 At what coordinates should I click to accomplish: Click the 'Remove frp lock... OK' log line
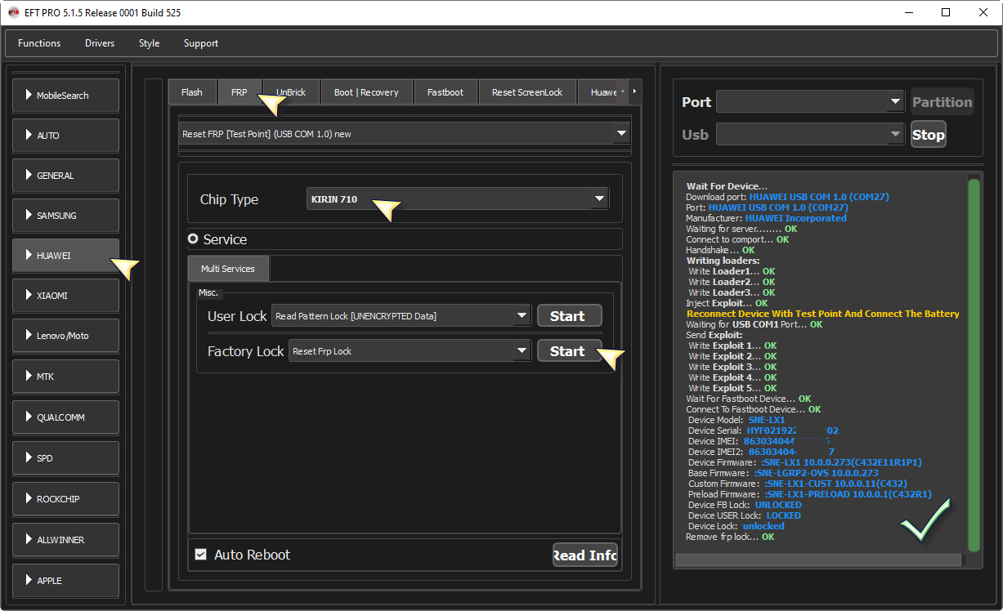tap(730, 537)
